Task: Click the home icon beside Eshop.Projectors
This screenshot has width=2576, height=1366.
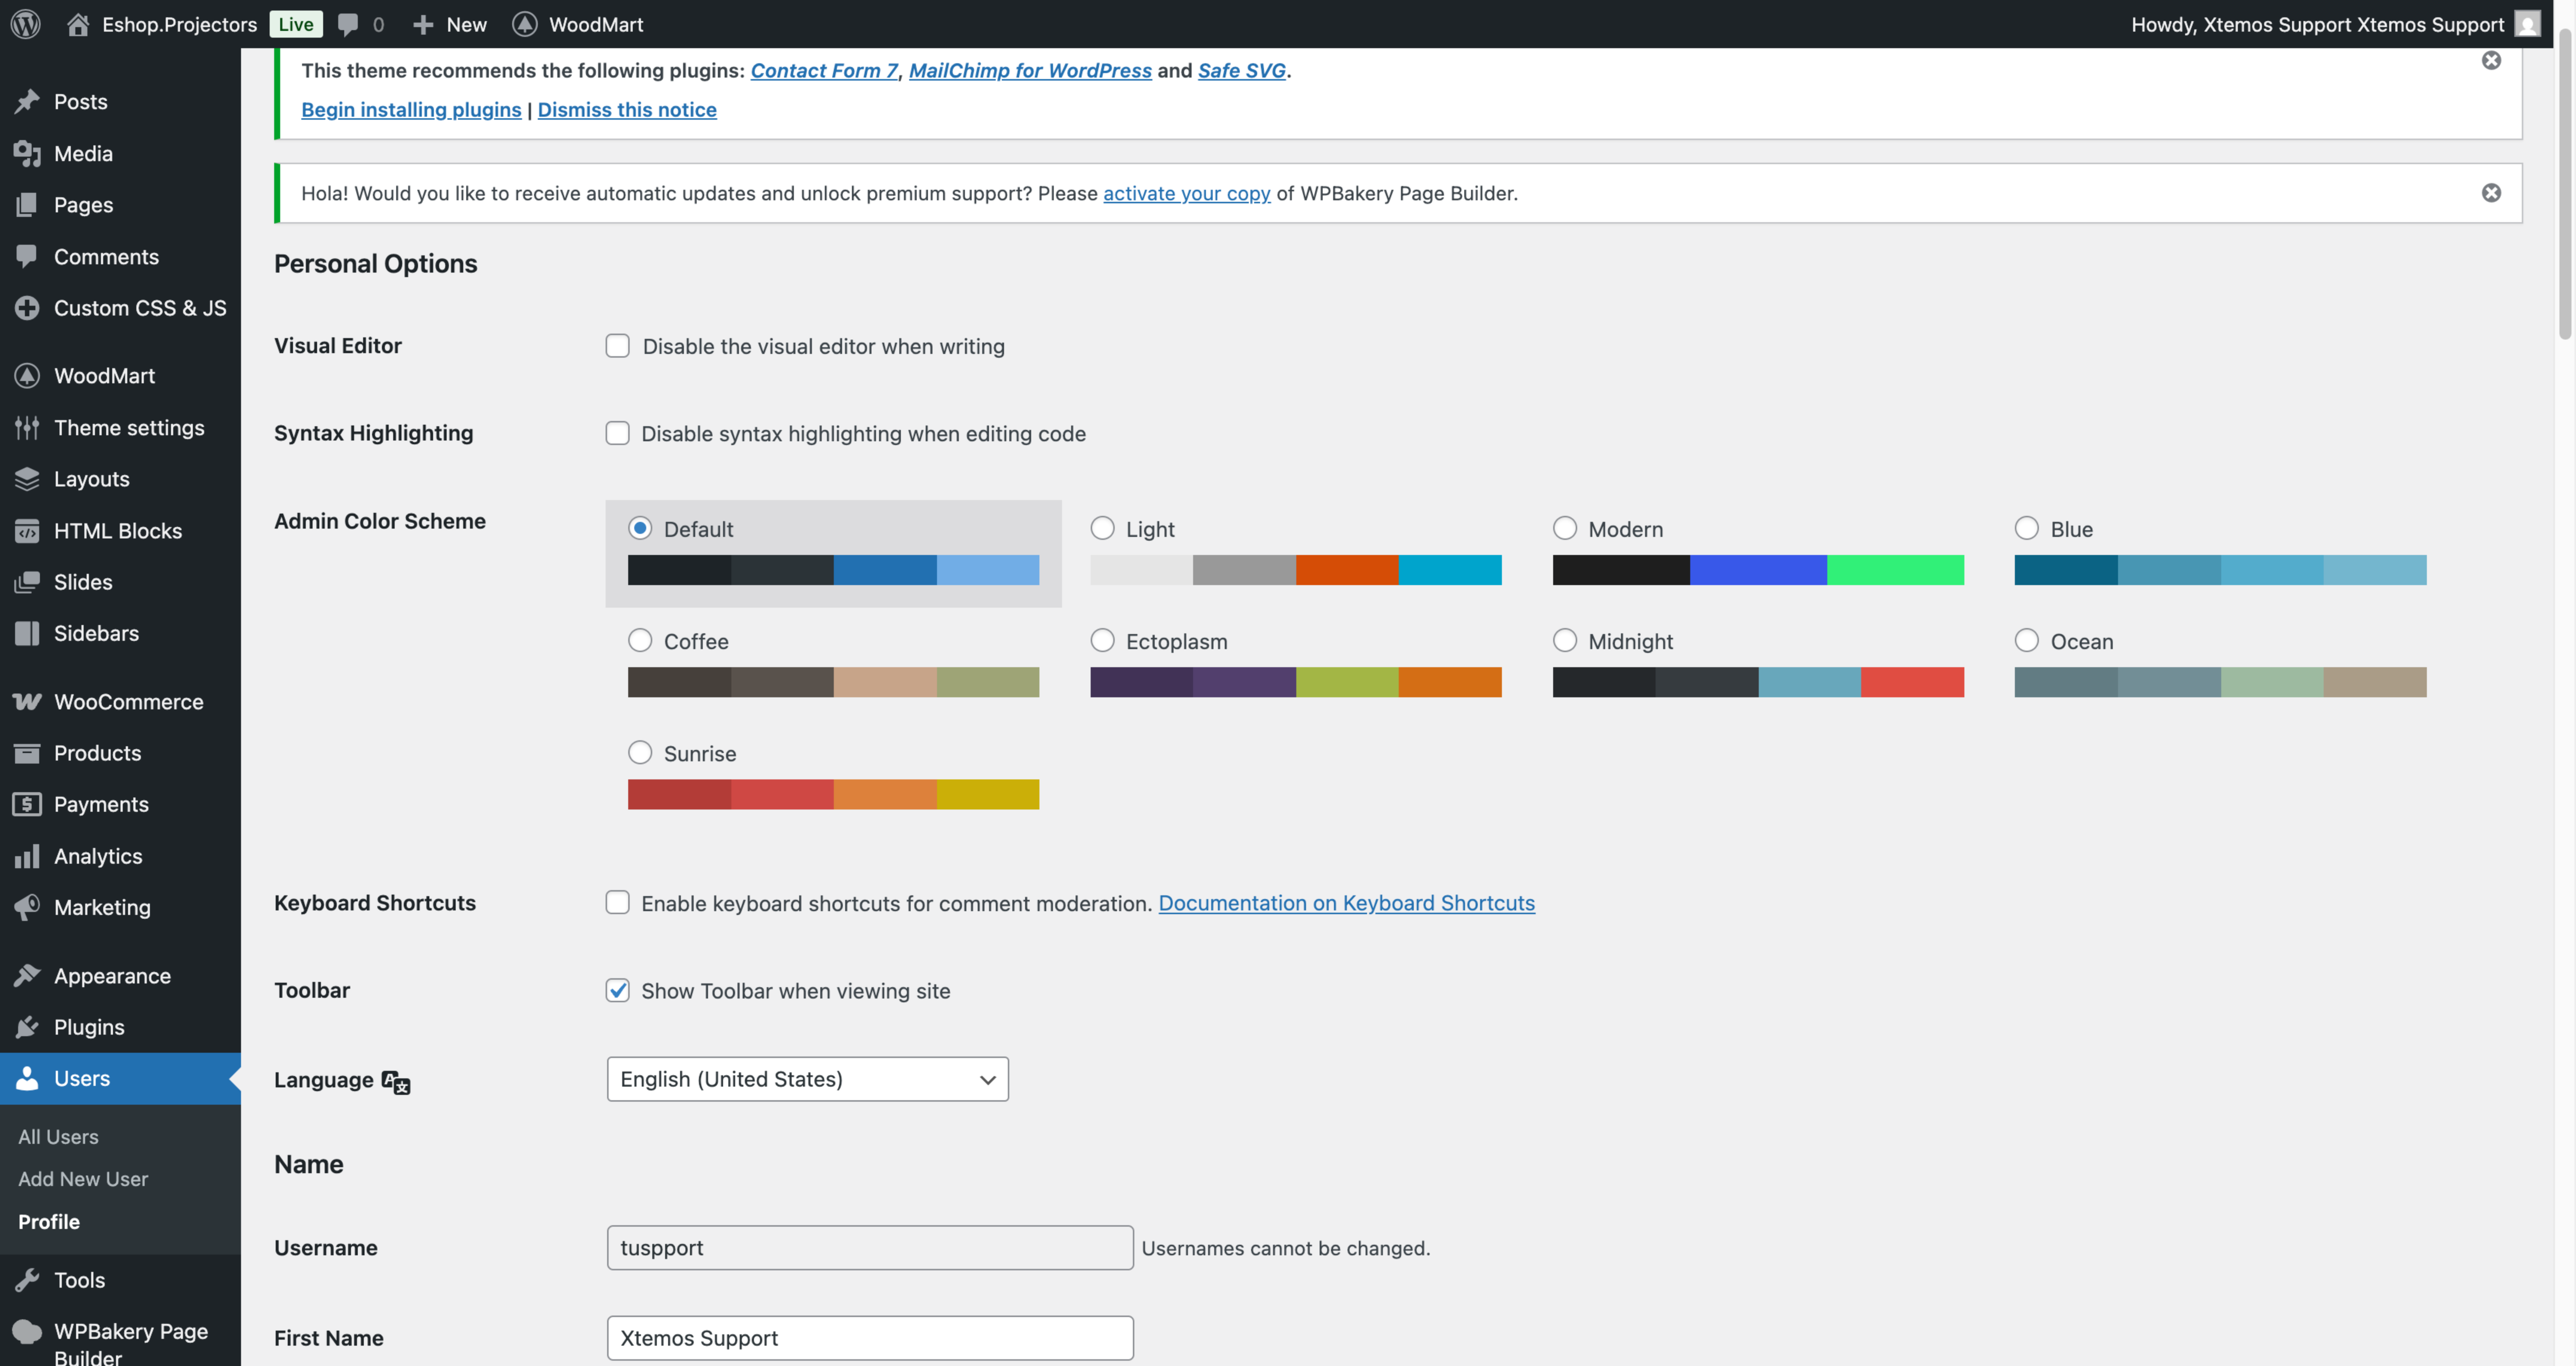Action: [x=78, y=24]
